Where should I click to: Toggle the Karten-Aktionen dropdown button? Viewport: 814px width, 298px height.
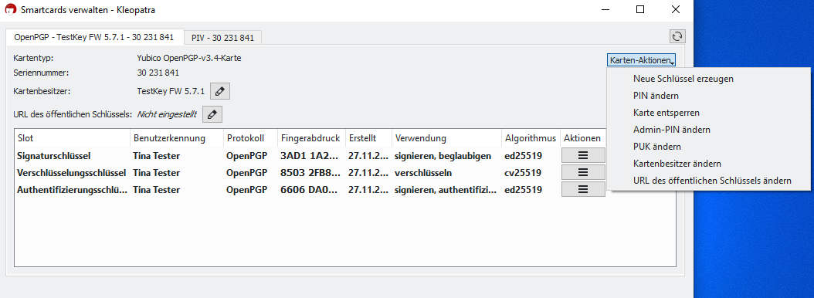[x=642, y=60]
